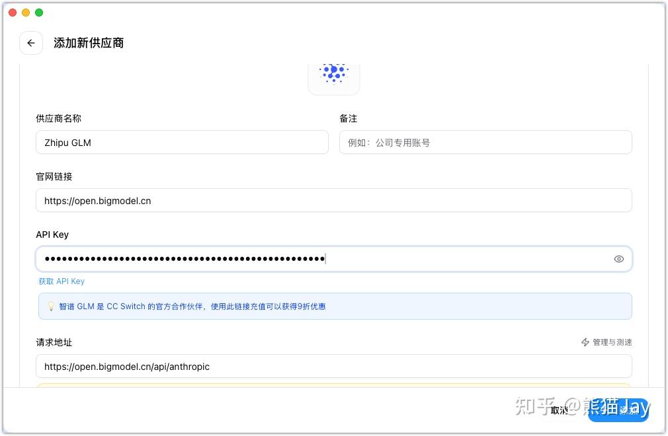Open 管理与测速 manage and speed test
This screenshot has height=436, width=668.
click(x=607, y=342)
